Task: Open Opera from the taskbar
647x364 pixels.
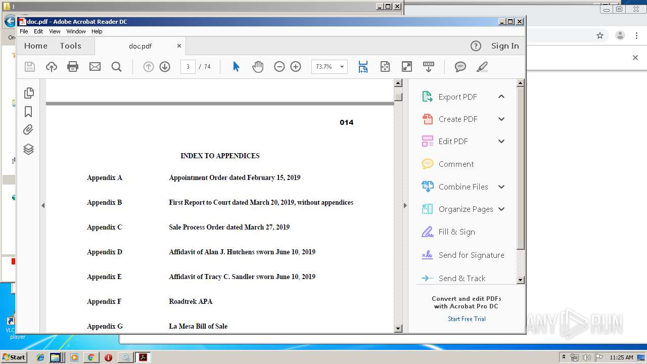Action: pyautogui.click(x=108, y=357)
